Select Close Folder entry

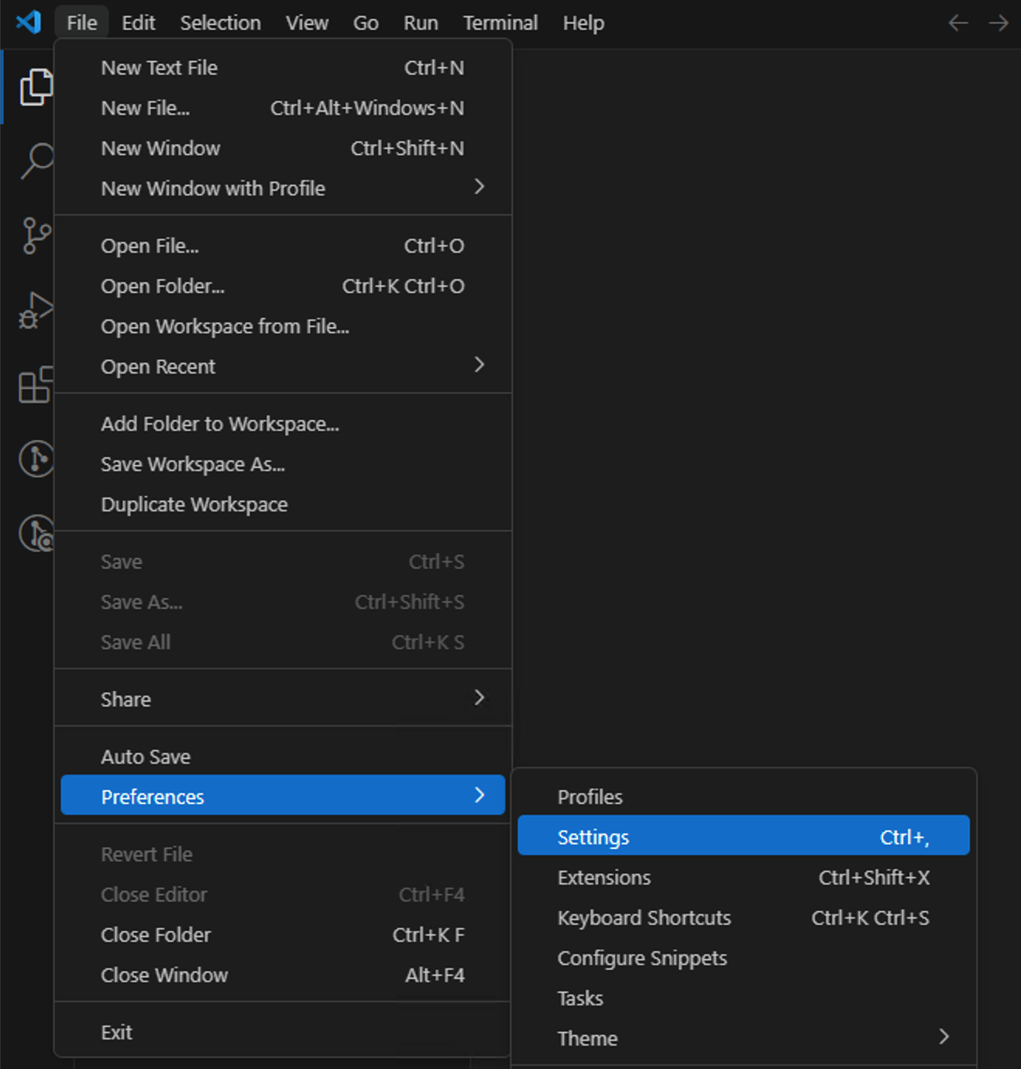283,935
